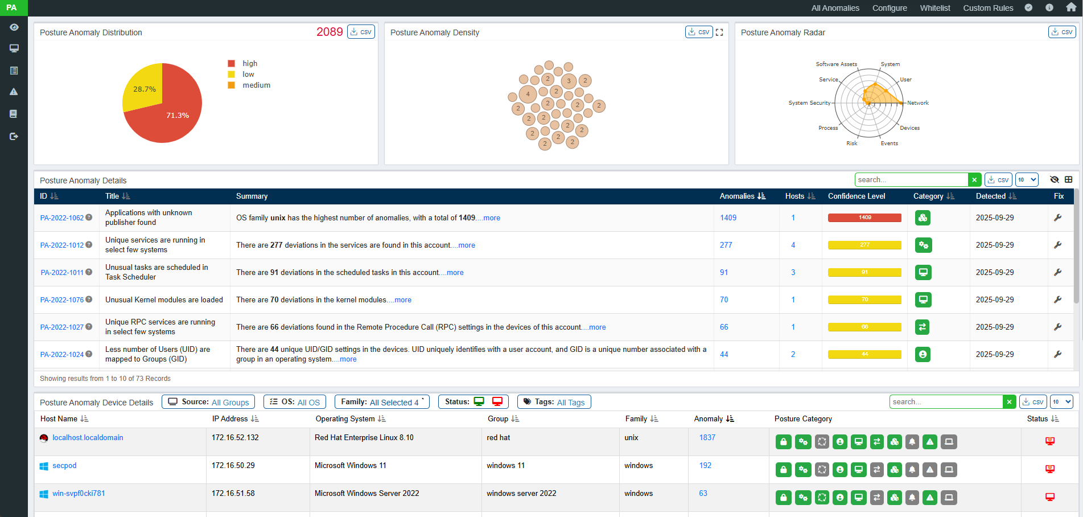Sort device table by Operating System
This screenshot has width=1083, height=517.
pyautogui.click(x=351, y=418)
